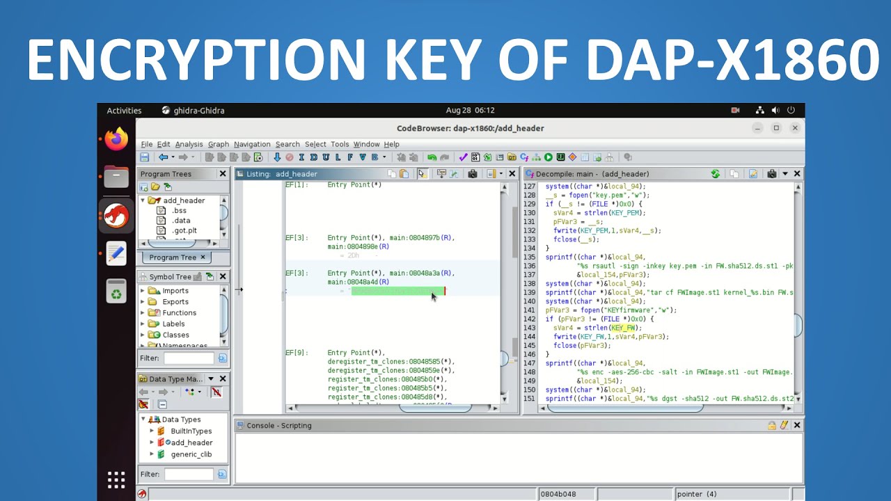Click the 'B' next-bookmark navigation icon
Image resolution: width=891 pixels, height=501 pixels.
coord(374,157)
